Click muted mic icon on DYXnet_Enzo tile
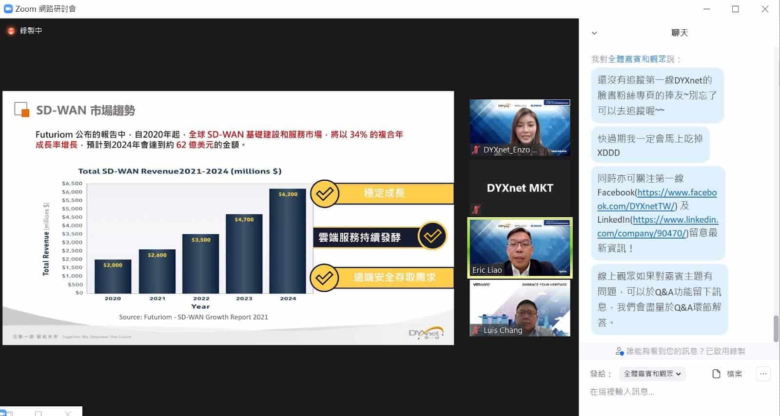Image resolution: width=780 pixels, height=416 pixels. (476, 150)
